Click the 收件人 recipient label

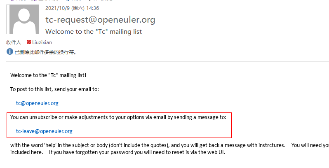[14, 42]
